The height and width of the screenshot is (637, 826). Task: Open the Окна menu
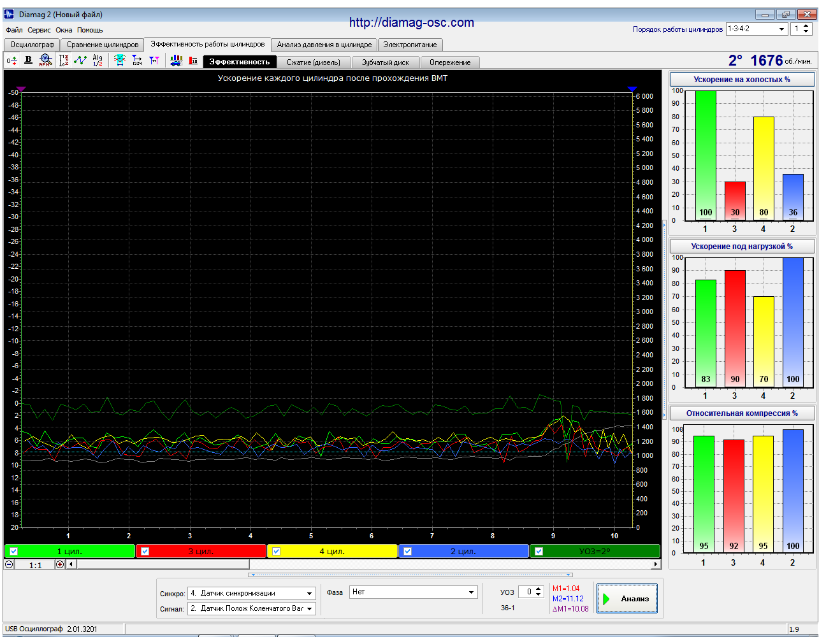(x=64, y=30)
